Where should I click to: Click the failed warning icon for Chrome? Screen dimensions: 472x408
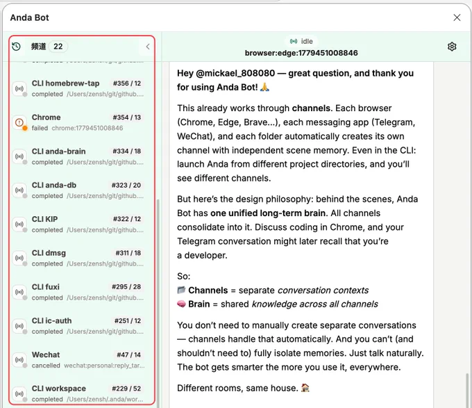(19, 122)
